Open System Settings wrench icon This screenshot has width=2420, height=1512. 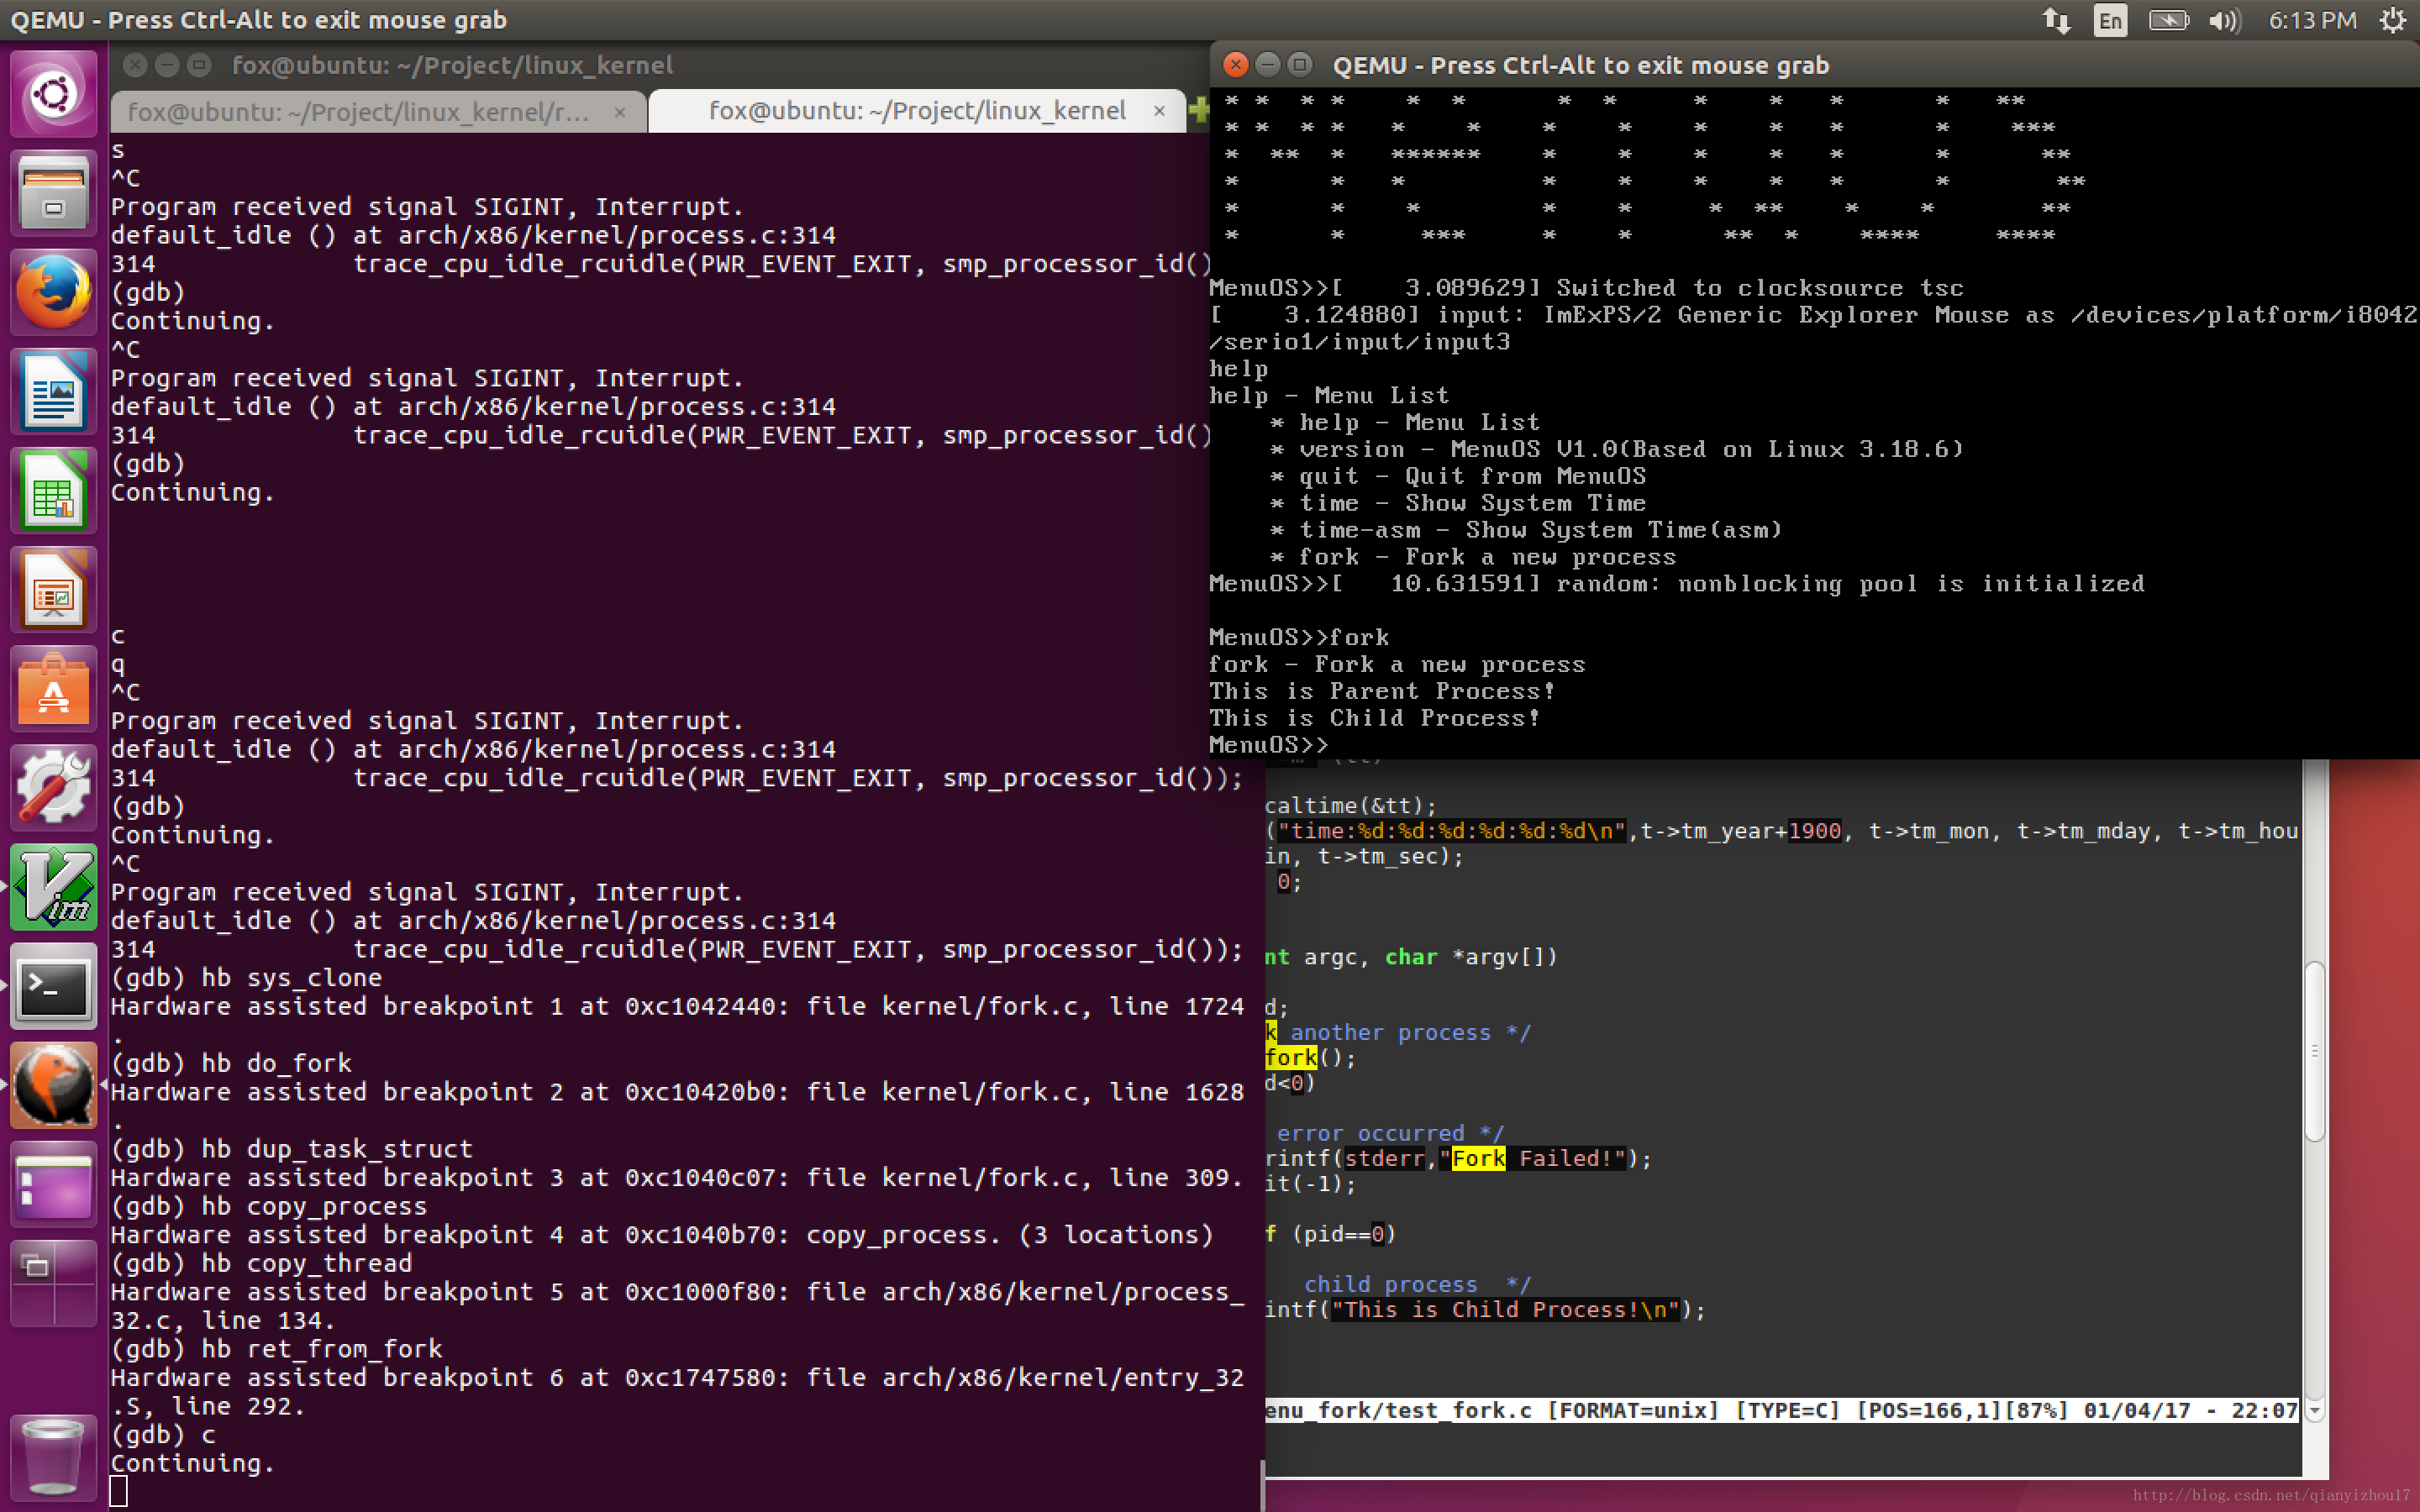click(53, 788)
